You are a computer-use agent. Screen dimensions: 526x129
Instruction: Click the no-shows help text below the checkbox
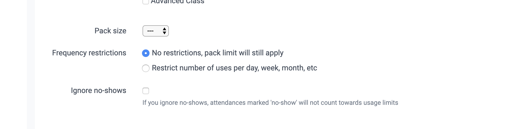coord(270,103)
